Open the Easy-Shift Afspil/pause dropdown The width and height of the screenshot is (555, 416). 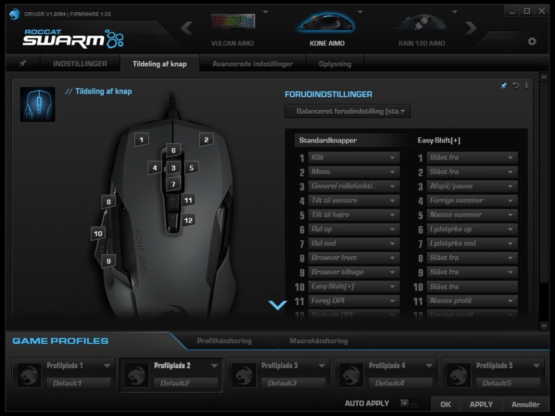tap(472, 186)
